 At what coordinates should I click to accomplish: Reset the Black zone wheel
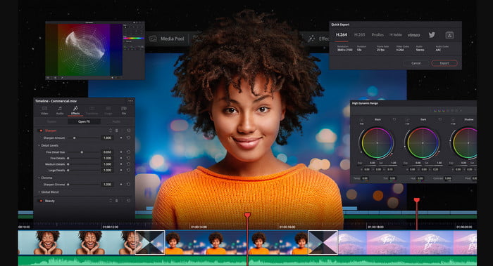394,120
